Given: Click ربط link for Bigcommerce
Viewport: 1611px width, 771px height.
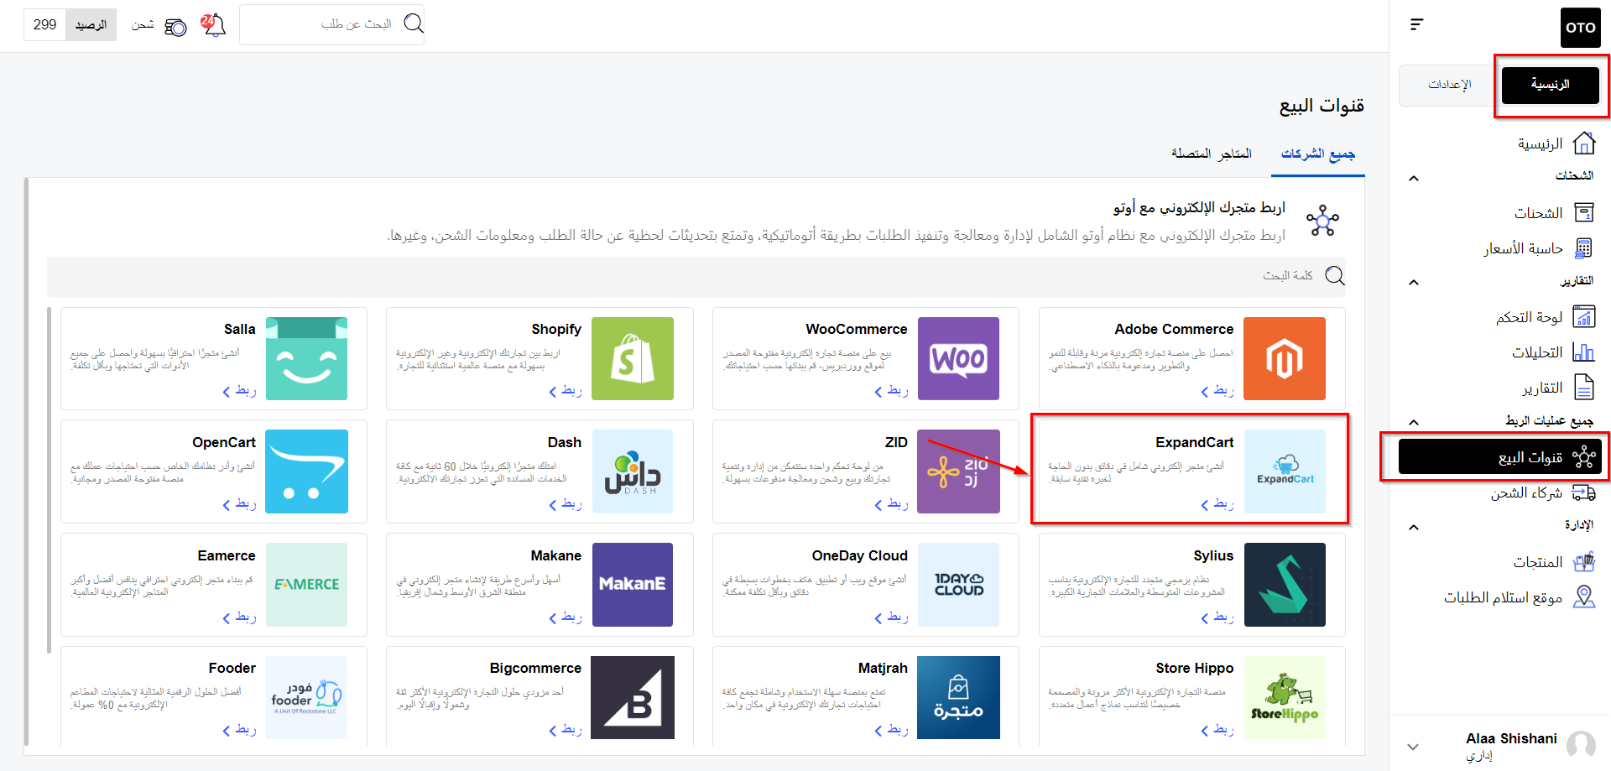Looking at the screenshot, I should click(x=566, y=730).
